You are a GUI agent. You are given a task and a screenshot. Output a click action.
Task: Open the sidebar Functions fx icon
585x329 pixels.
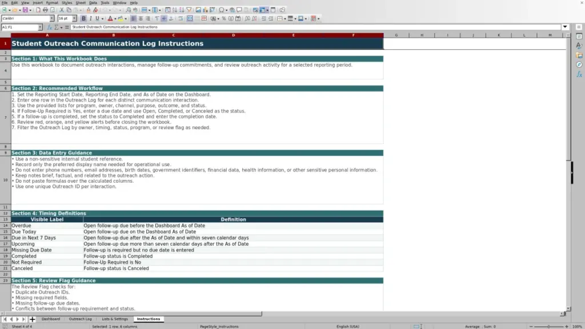579,74
